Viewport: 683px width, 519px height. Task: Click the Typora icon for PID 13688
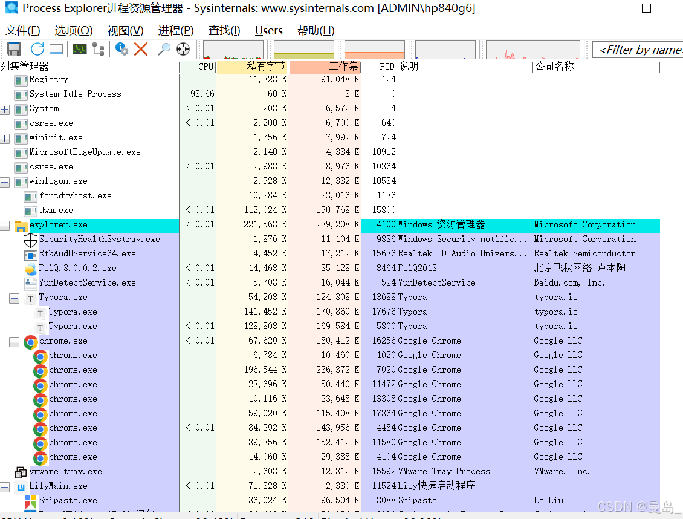tap(30, 298)
